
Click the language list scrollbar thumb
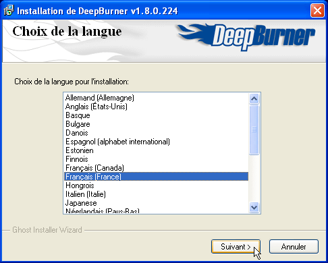pyautogui.click(x=254, y=129)
